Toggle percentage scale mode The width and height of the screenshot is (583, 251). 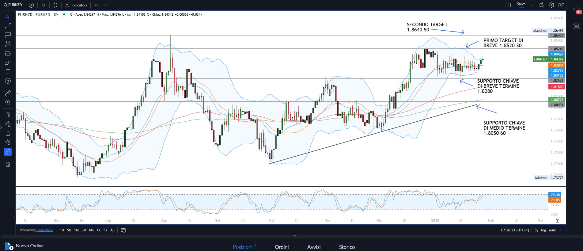point(536,230)
